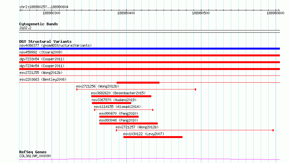Click the RefSeq Genes track title
This screenshot has width=289, height=163.
tap(33, 152)
